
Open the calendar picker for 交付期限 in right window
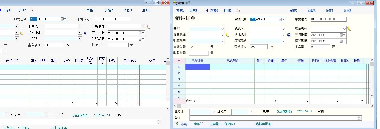341,35
